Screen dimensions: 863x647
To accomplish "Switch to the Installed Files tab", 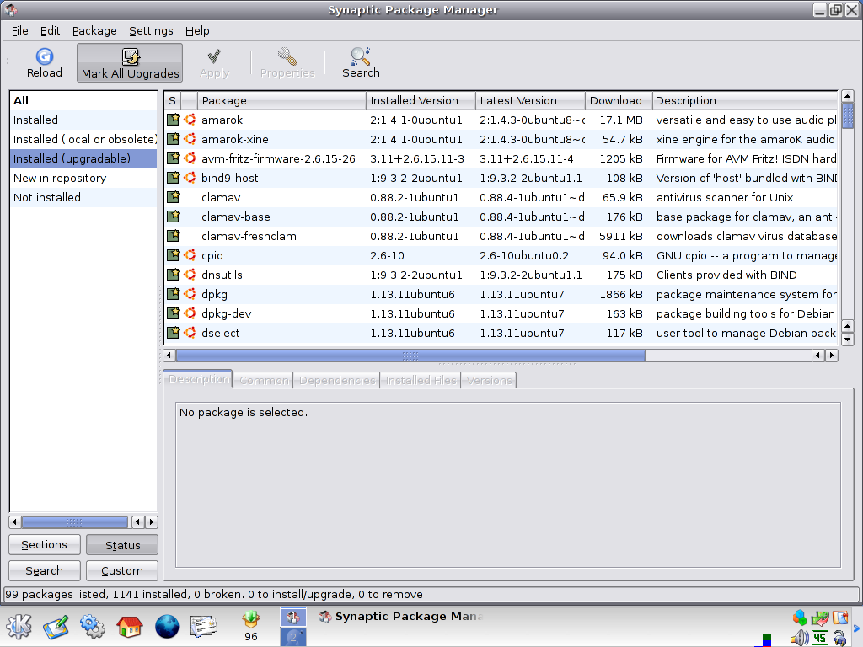I will (x=421, y=380).
